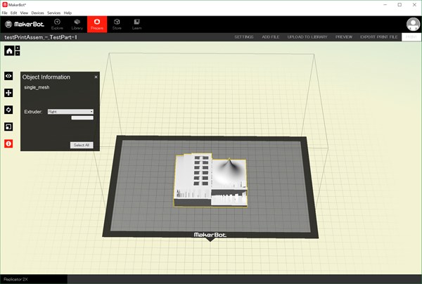Open the Help menu
Viewport: 422px width, 284px height.
coord(68,13)
